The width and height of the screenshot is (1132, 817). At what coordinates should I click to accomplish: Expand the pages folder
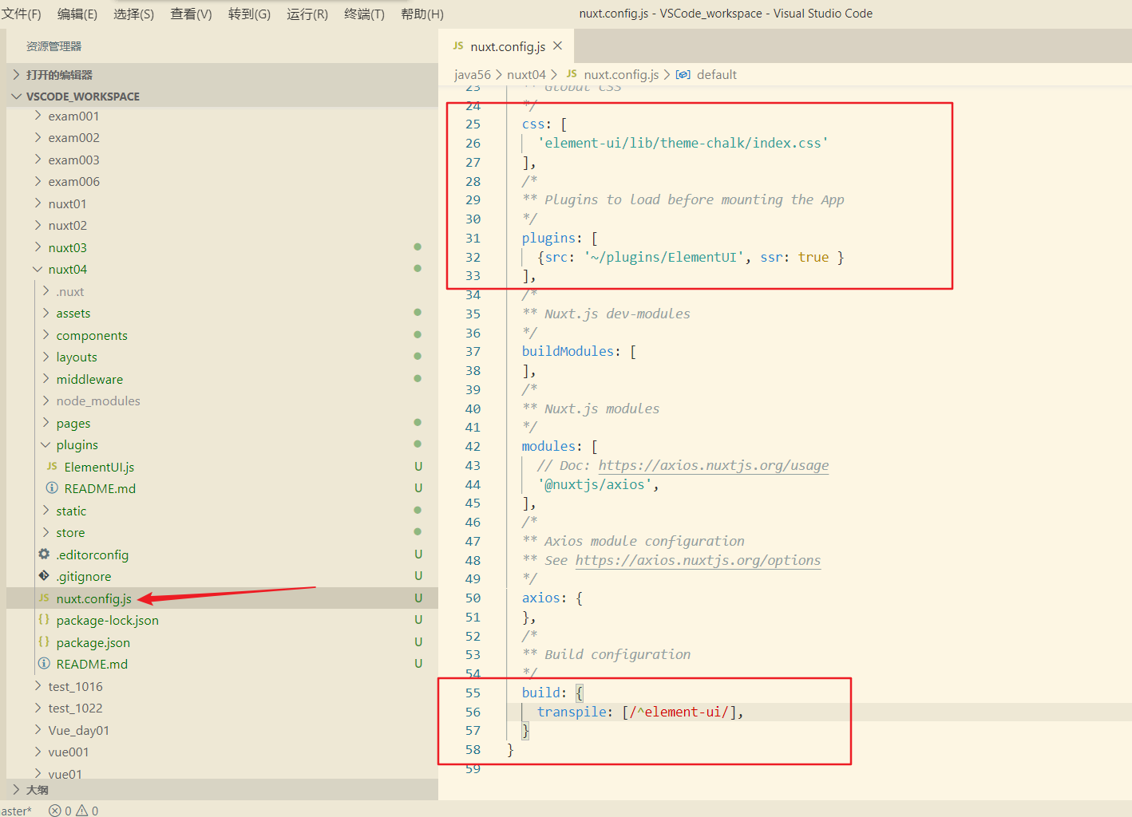pyautogui.click(x=46, y=423)
